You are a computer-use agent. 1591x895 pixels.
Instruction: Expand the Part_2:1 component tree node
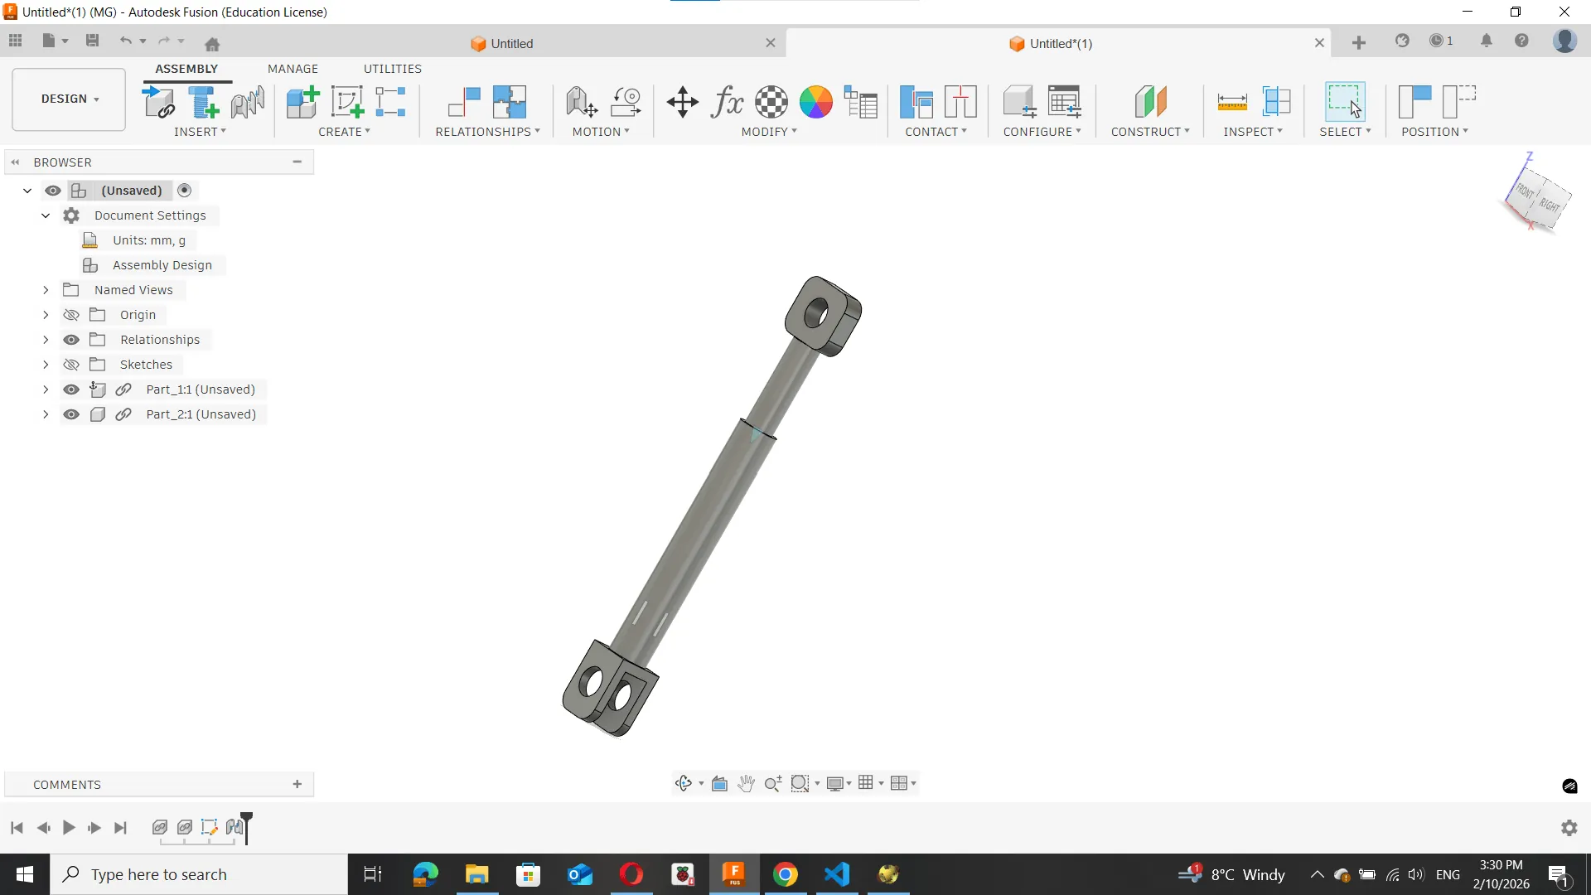click(46, 414)
